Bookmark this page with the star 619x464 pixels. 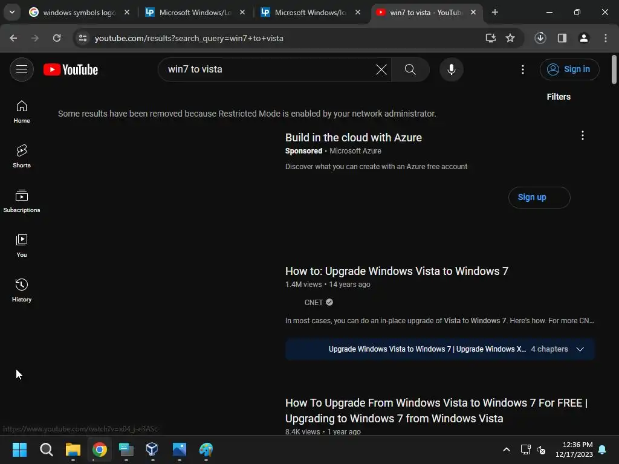click(x=510, y=38)
